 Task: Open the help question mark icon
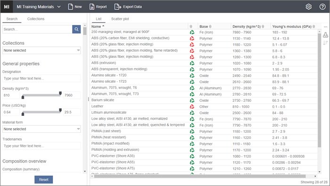[322, 7]
